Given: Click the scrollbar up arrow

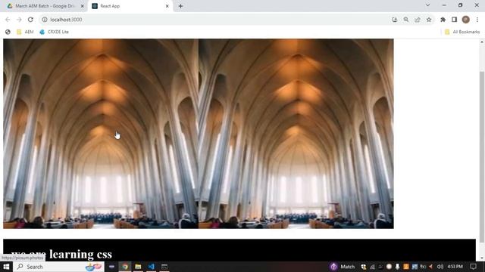Looking at the screenshot, I should point(482,42).
